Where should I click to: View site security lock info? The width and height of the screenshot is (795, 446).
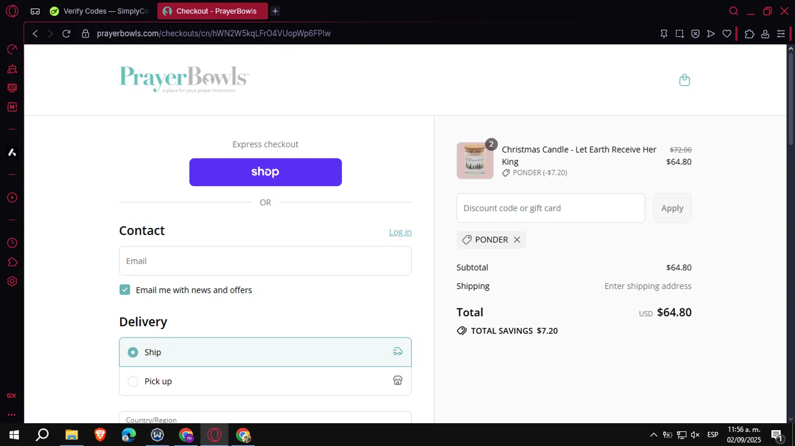[x=85, y=33]
